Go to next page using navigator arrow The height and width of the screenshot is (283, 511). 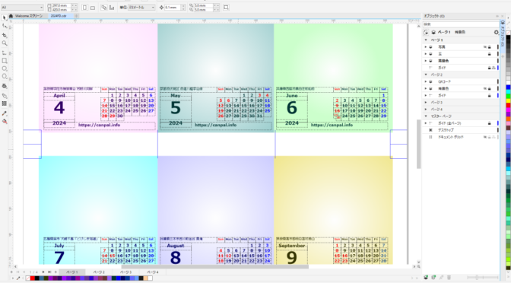[x=43, y=272]
